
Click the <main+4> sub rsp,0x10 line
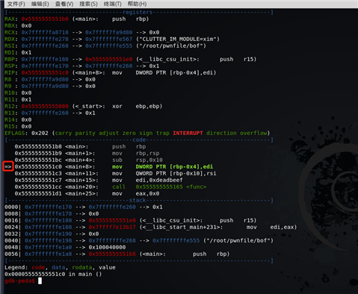point(89,160)
